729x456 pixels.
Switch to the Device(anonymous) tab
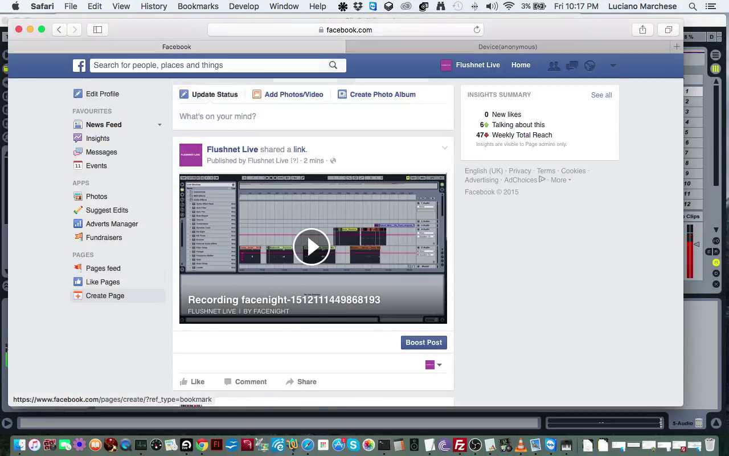click(507, 47)
